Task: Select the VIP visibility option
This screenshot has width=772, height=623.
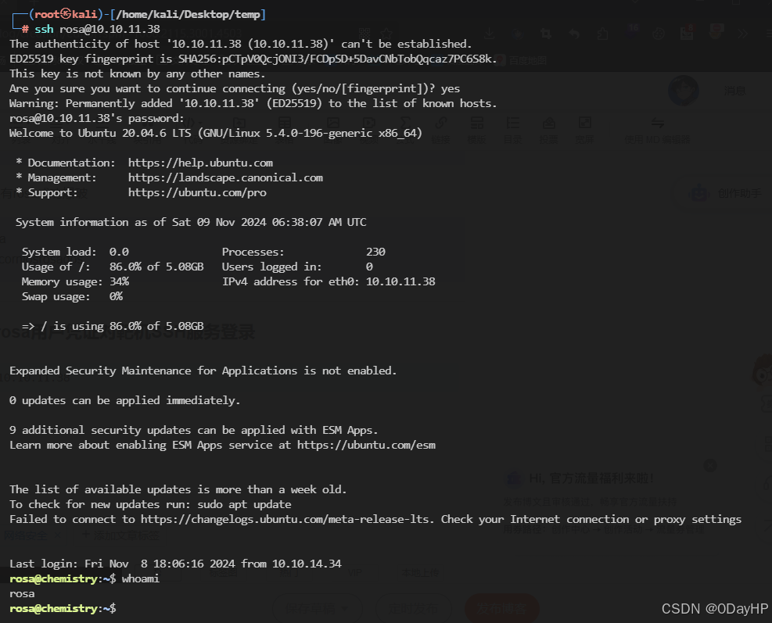Action: tap(354, 572)
